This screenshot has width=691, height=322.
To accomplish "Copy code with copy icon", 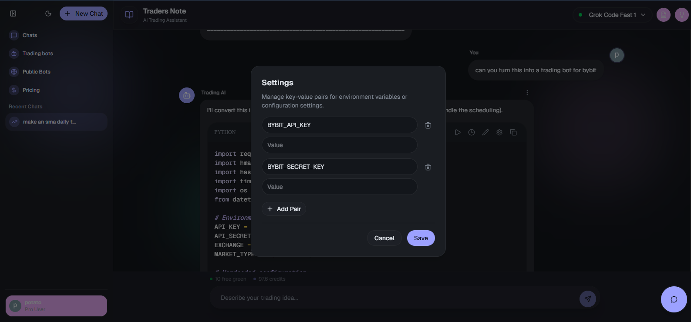I will [x=513, y=132].
